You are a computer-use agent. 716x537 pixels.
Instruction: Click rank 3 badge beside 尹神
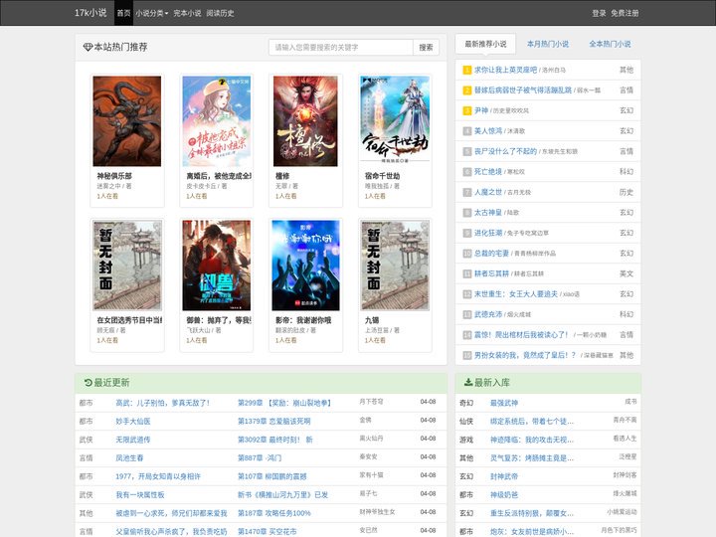click(467, 110)
